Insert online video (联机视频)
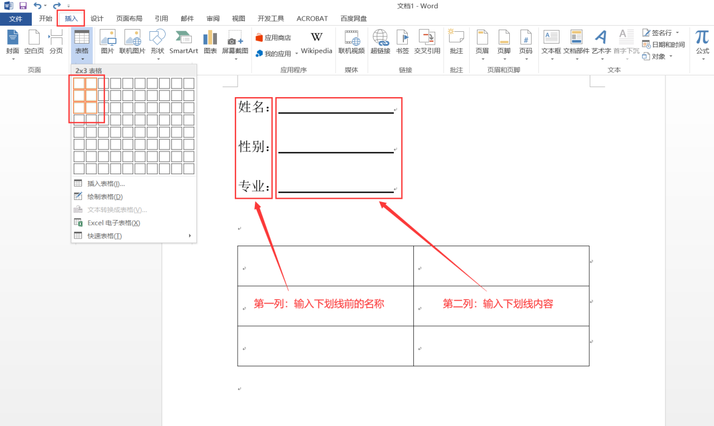The image size is (714, 426). (x=351, y=43)
